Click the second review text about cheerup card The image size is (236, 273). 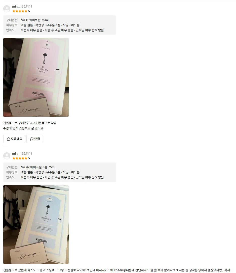[x=116, y=270]
